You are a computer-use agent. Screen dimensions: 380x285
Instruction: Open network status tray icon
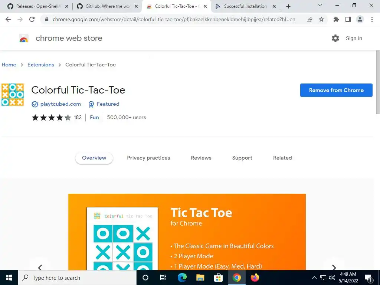(323, 278)
